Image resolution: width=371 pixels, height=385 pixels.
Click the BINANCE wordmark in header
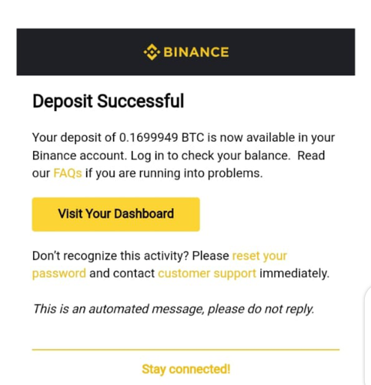[196, 52]
